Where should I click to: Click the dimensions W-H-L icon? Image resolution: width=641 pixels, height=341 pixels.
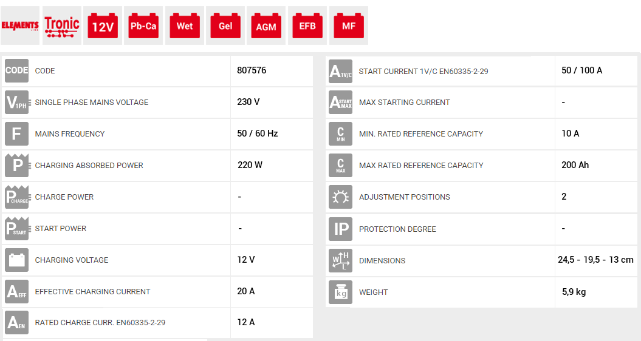tap(340, 260)
